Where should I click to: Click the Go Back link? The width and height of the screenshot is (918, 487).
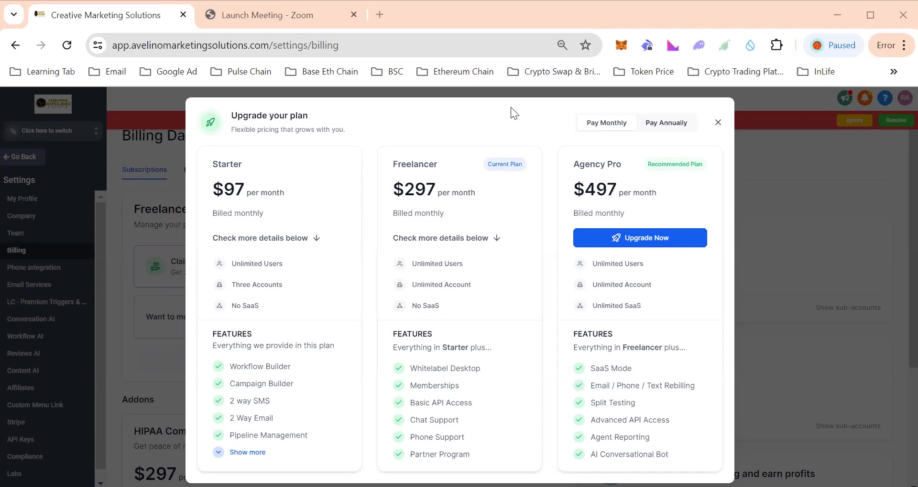pyautogui.click(x=21, y=157)
